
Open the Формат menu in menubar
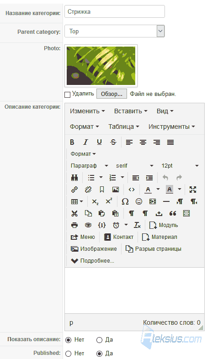click(x=84, y=127)
